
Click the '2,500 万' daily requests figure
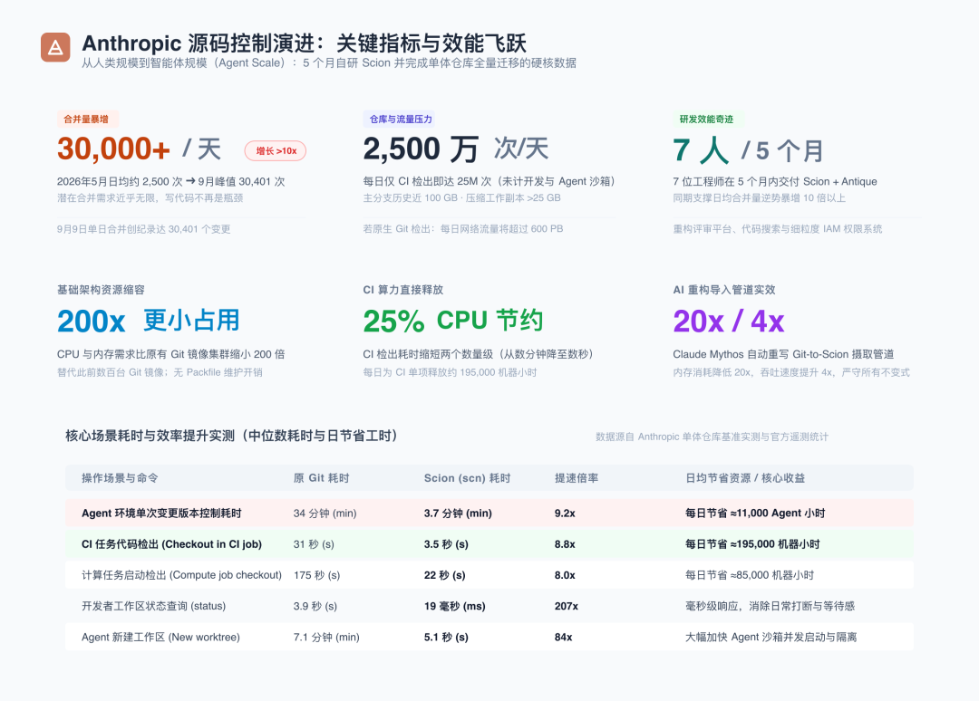pyautogui.click(x=421, y=149)
